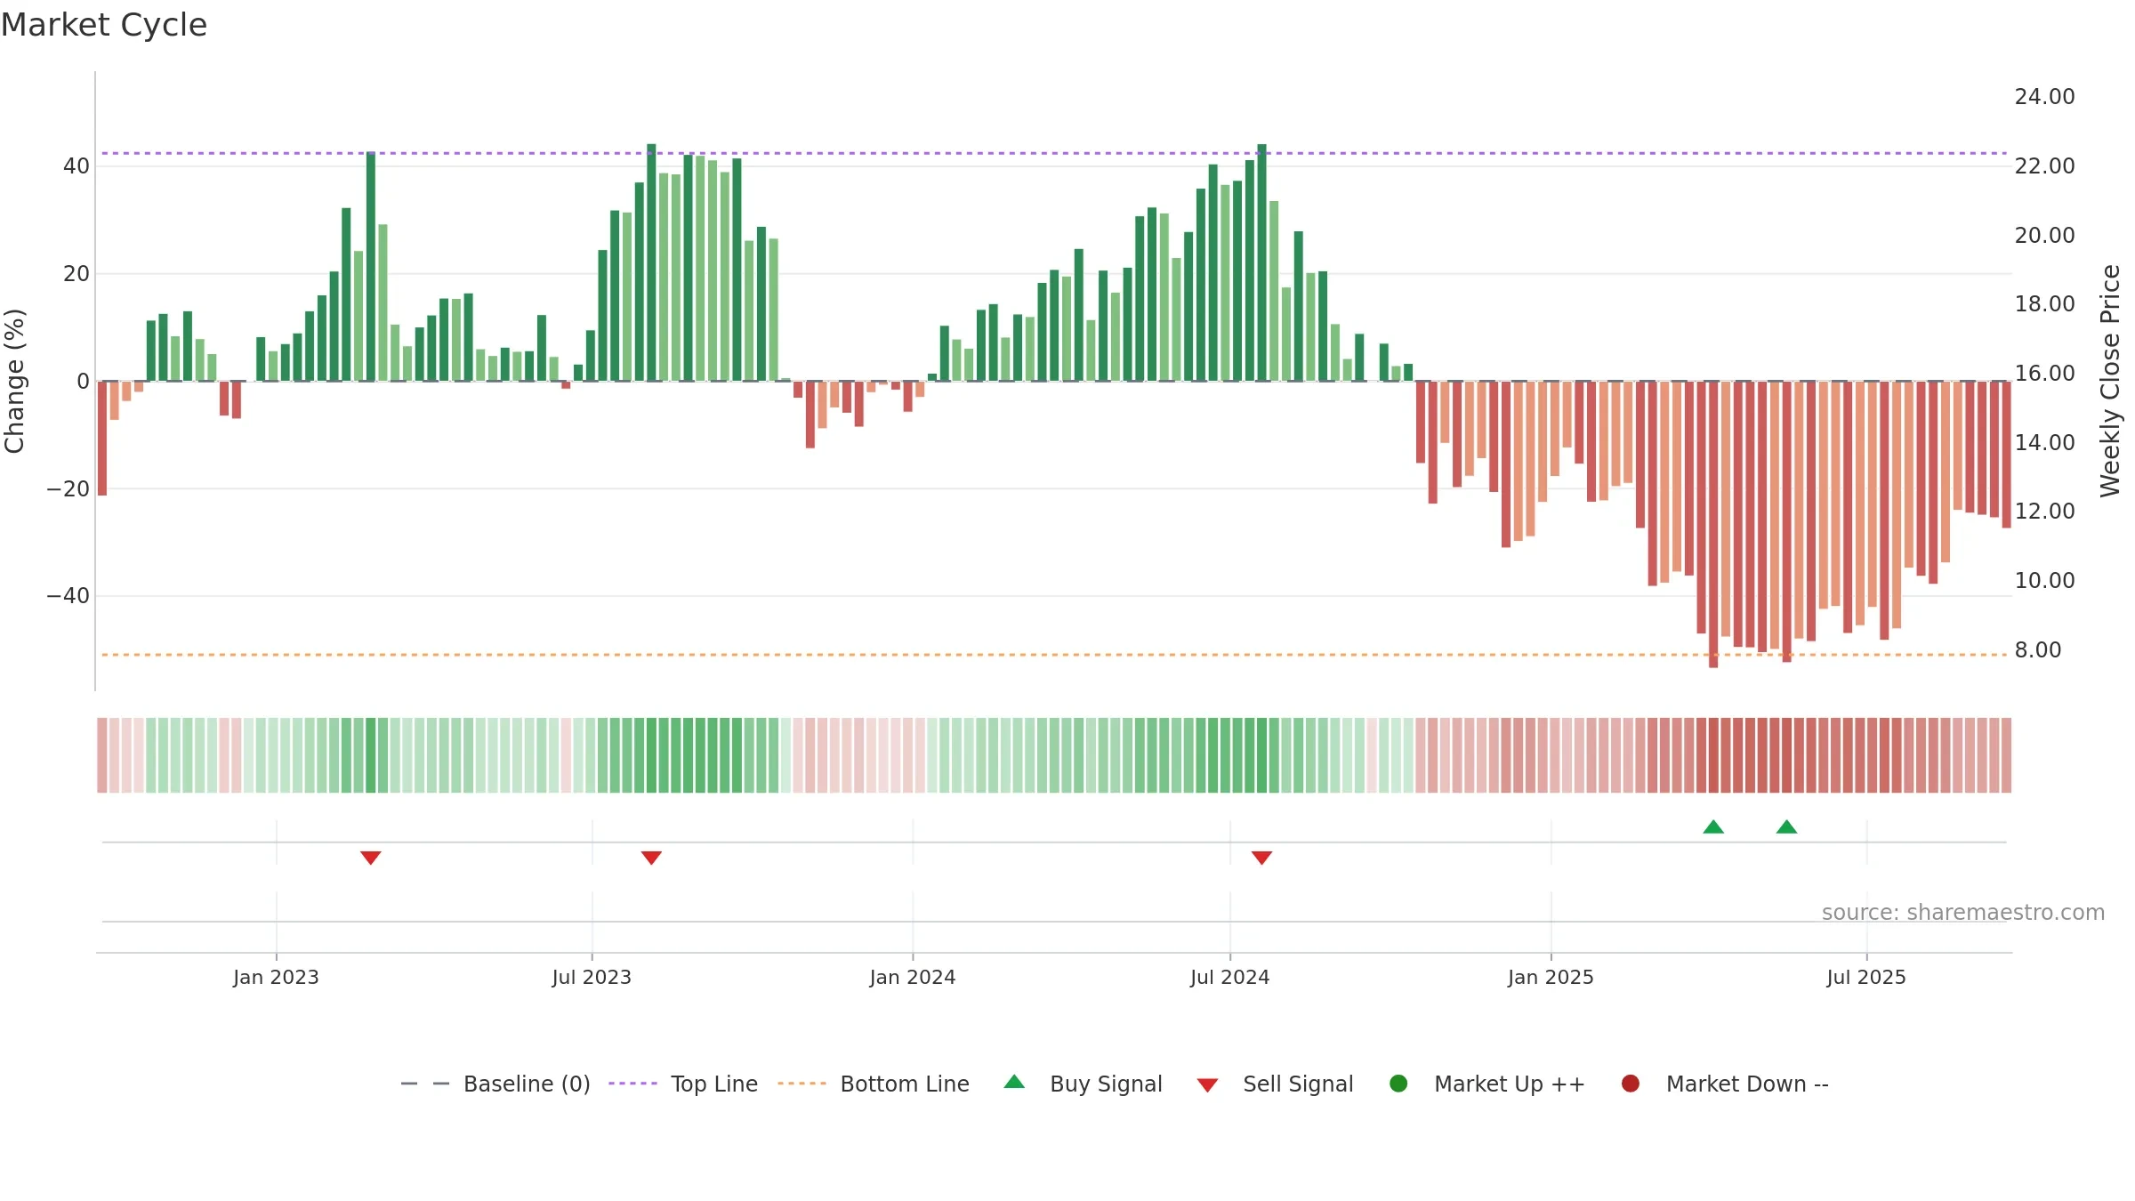Click the green peak bar above the Jul 2024 sell signal
2135x1201 pixels.
(1261, 262)
